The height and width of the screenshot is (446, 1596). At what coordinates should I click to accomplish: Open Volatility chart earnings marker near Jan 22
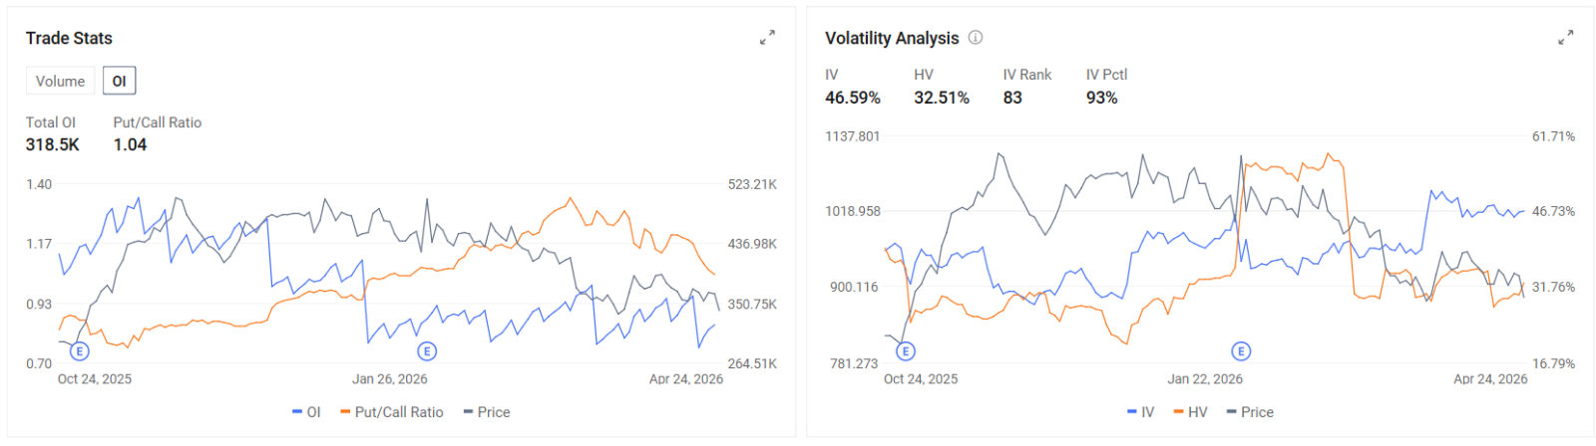pyautogui.click(x=1241, y=351)
